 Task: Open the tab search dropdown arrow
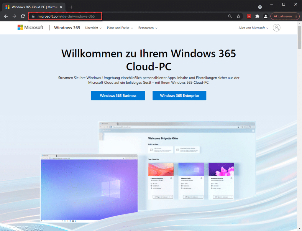pos(260,7)
